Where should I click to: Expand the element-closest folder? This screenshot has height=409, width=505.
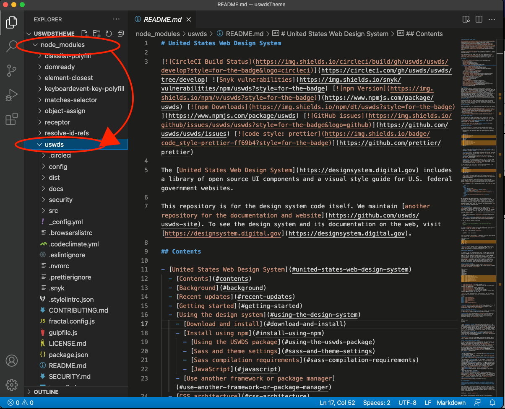click(x=76, y=78)
